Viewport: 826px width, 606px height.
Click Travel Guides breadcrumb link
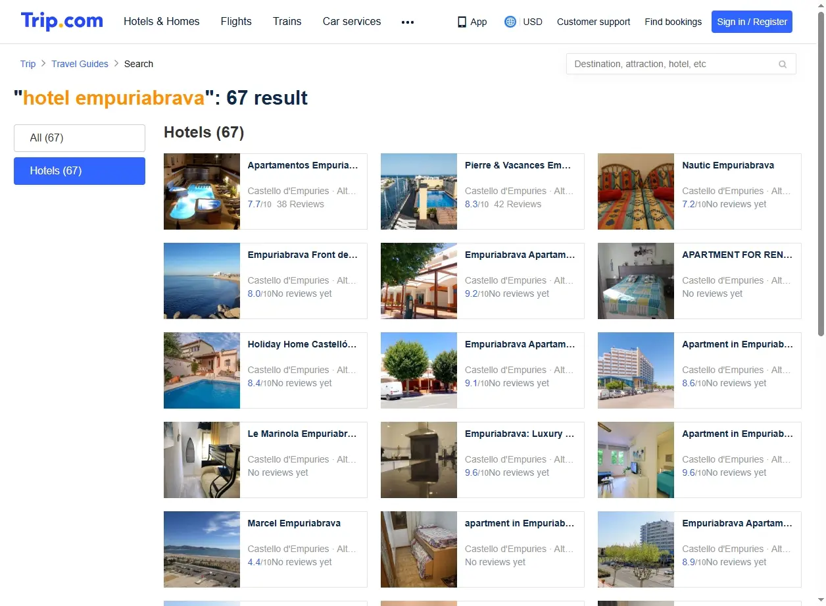click(x=80, y=64)
